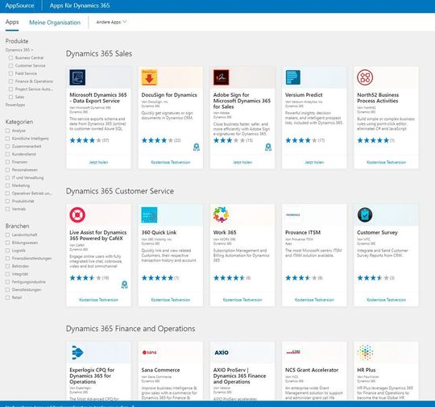The height and width of the screenshot is (407, 435).
Task: Open the Sana Commerce app title
Action: [x=160, y=370]
